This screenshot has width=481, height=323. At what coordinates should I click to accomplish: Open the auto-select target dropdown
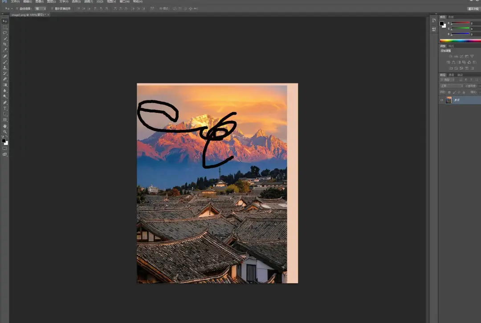click(41, 8)
